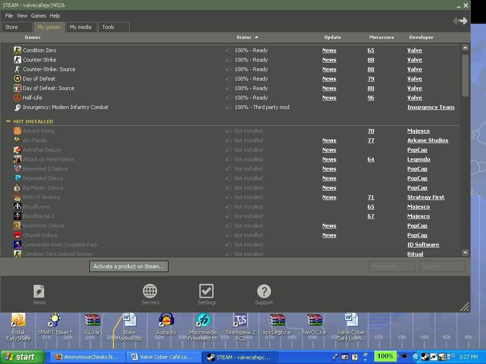The width and height of the screenshot is (486, 364).
Task: Click the Audacity desktop icon
Action: click(166, 321)
